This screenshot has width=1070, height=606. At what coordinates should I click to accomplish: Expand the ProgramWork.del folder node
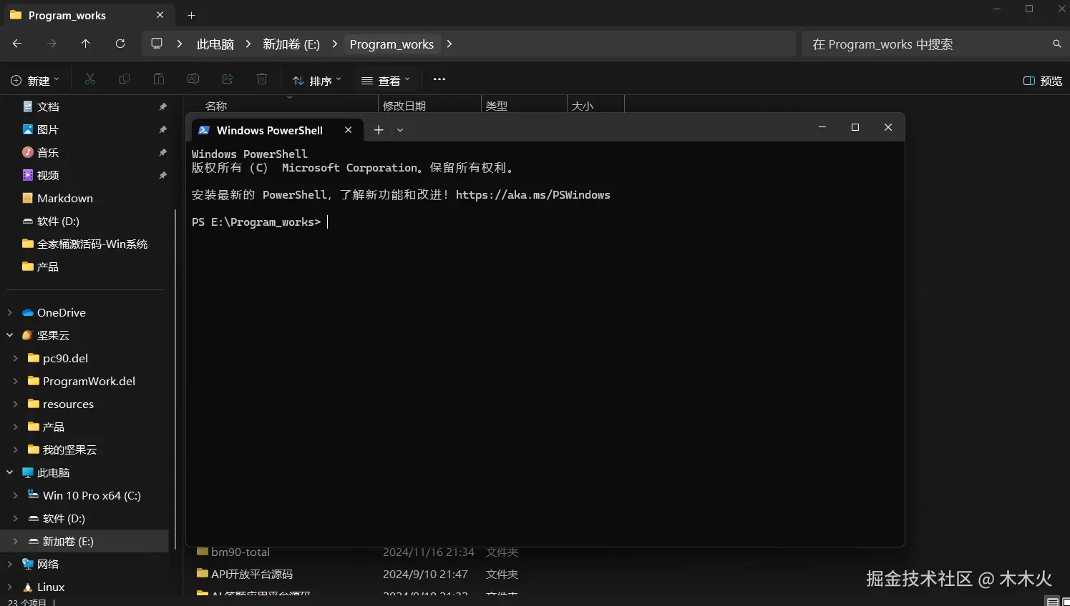[x=16, y=381]
